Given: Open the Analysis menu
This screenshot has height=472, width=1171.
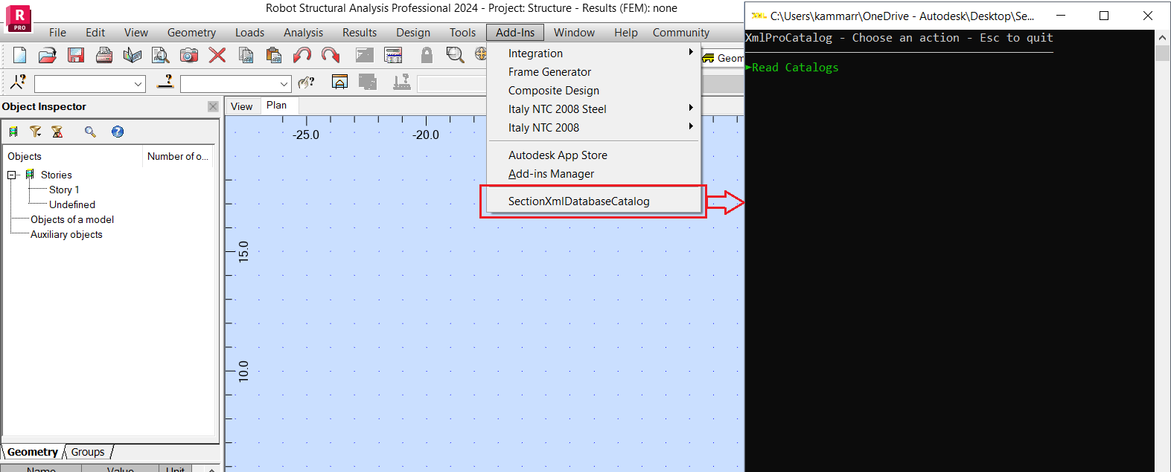Looking at the screenshot, I should pyautogui.click(x=303, y=33).
